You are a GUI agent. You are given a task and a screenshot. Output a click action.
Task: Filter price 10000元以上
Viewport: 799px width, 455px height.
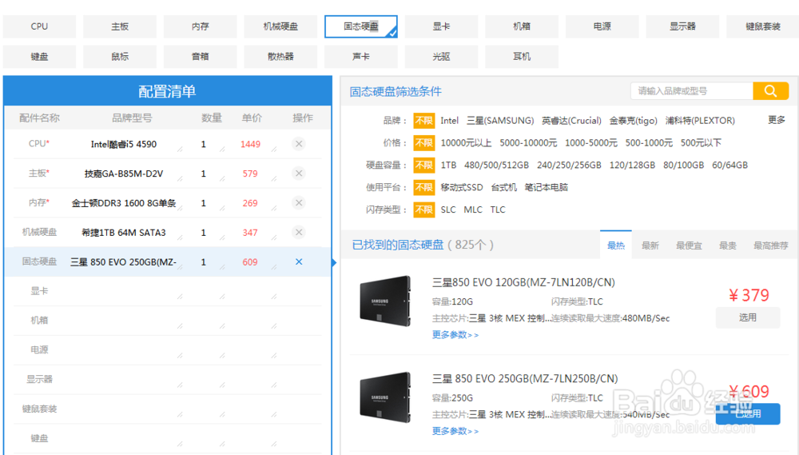click(467, 143)
